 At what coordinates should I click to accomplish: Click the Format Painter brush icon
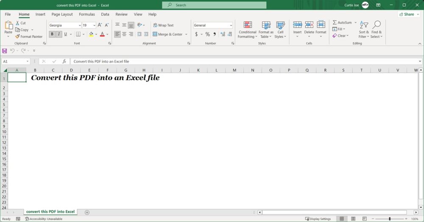(17, 36)
